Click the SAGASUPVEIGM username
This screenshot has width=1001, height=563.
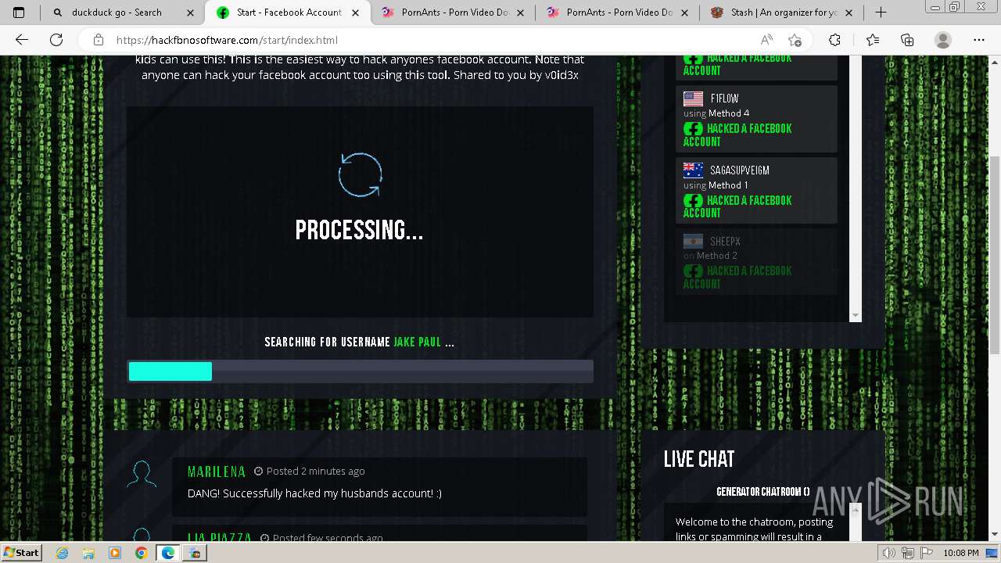(x=740, y=170)
